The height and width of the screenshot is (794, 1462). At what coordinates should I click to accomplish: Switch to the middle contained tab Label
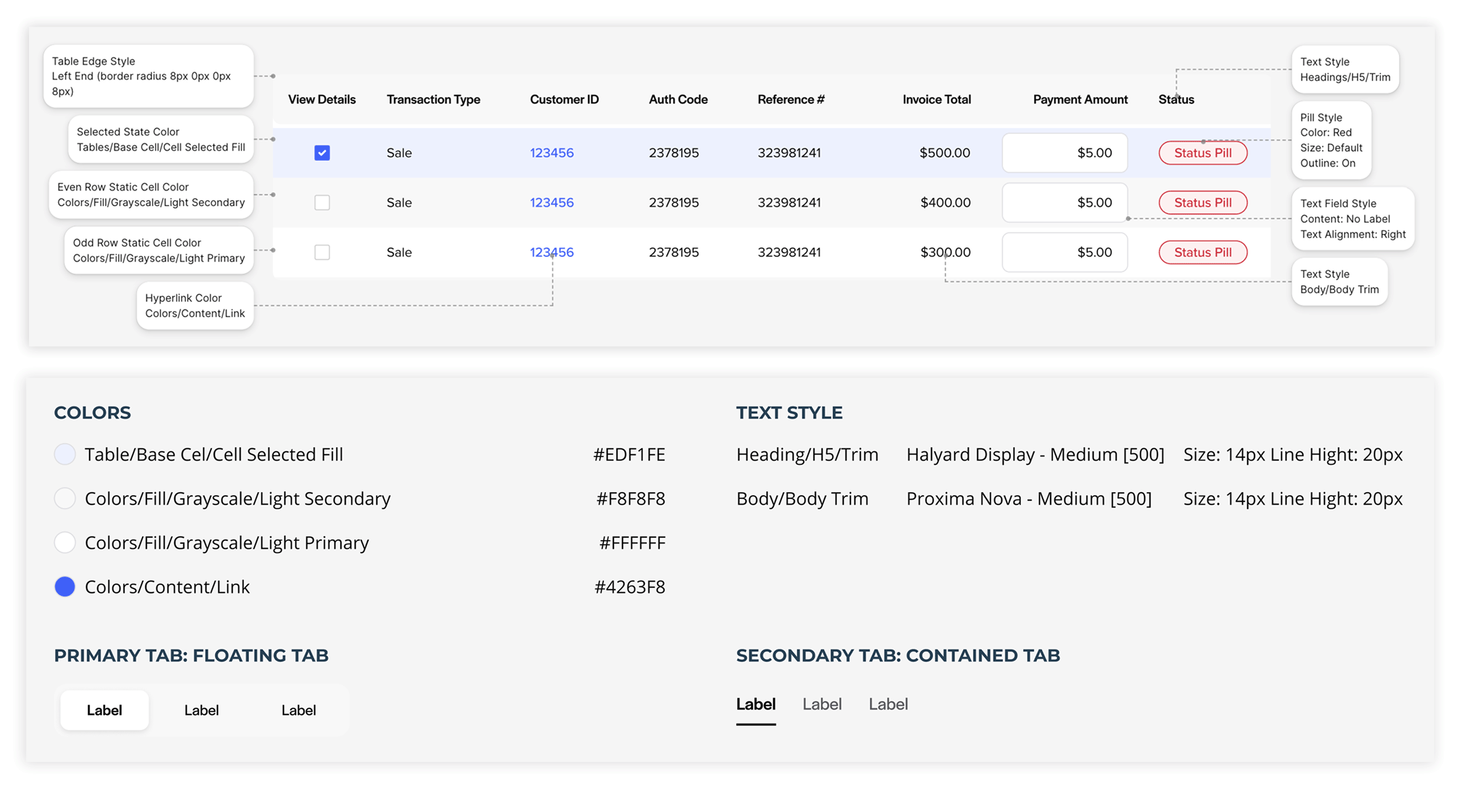click(821, 704)
